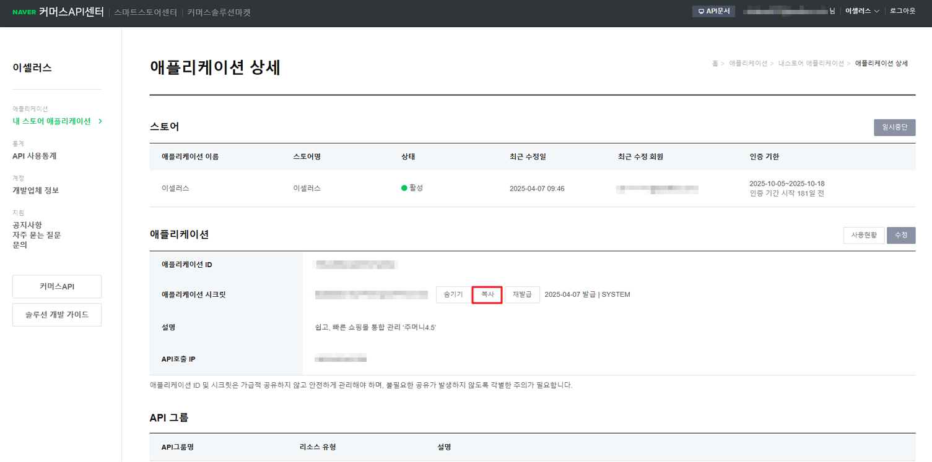
Task: Open 공지사항 in sidebar
Action: (x=27, y=225)
